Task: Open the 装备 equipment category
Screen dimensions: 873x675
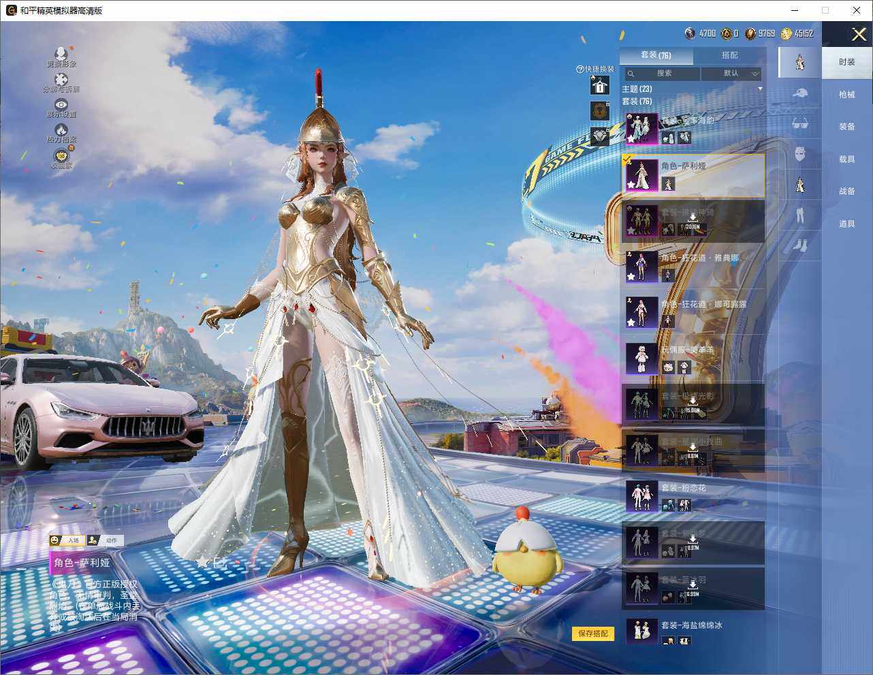Action: (847, 127)
